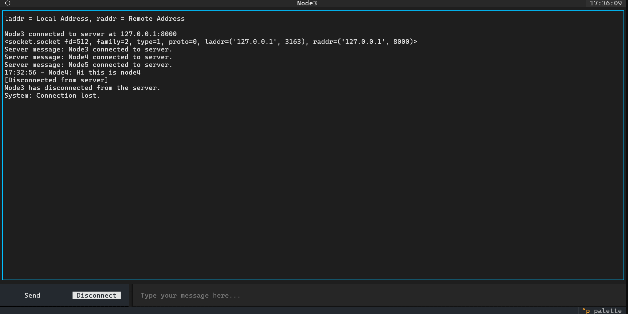The height and width of the screenshot is (314, 628).
Task: Click the socket.socket fd=512 details line
Action: [211, 42]
